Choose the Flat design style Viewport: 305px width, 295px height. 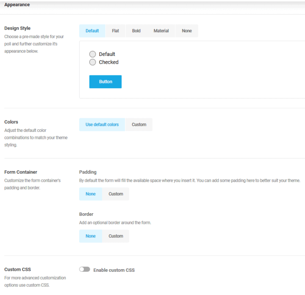pyautogui.click(x=115, y=31)
